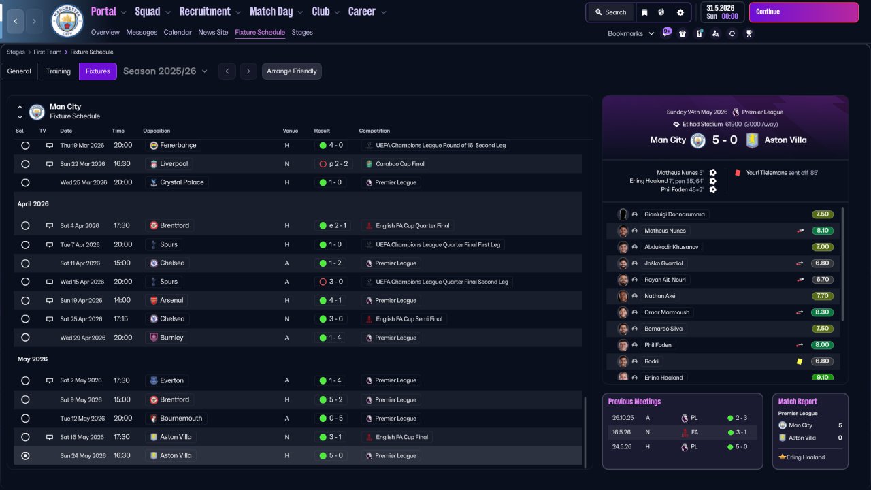Open the trophy shortcut icon
Viewport: 871px width, 490px height.
749,33
